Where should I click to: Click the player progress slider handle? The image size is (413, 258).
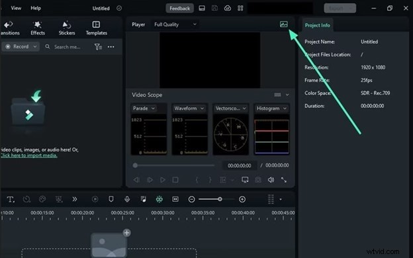tap(135, 165)
